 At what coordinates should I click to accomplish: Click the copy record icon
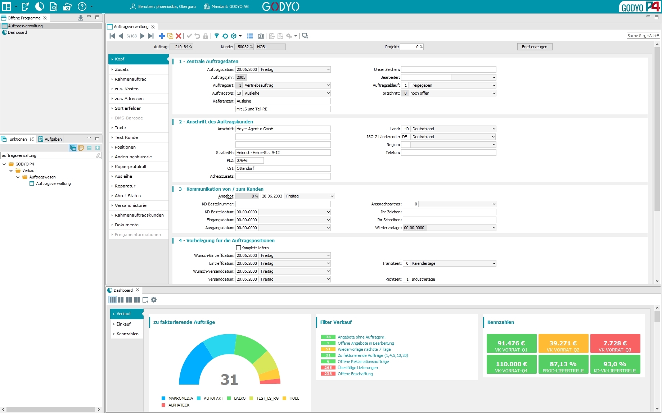pos(170,36)
